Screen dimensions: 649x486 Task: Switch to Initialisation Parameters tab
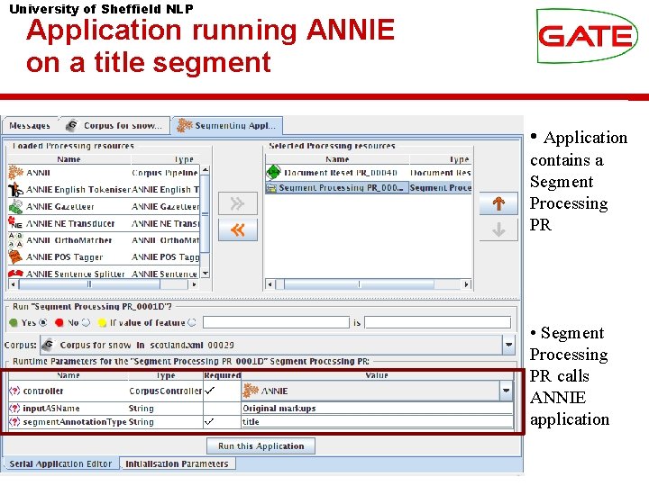click(x=178, y=463)
